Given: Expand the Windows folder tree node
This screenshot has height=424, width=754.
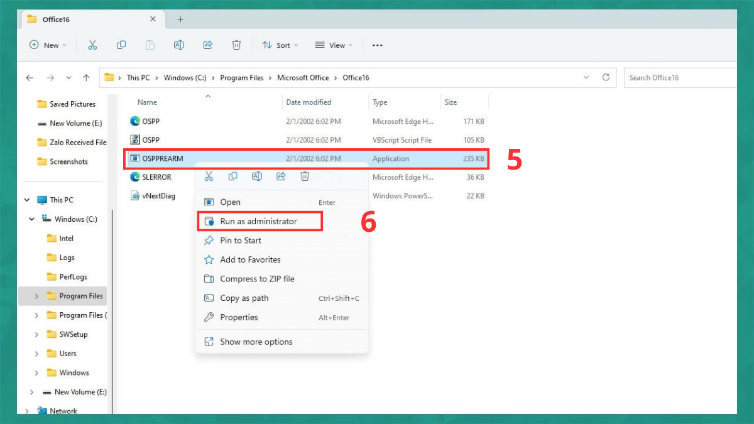Looking at the screenshot, I should (x=36, y=372).
